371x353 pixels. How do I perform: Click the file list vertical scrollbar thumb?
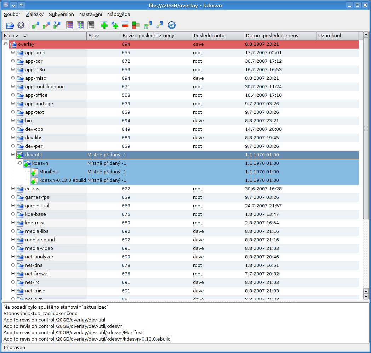click(x=366, y=128)
